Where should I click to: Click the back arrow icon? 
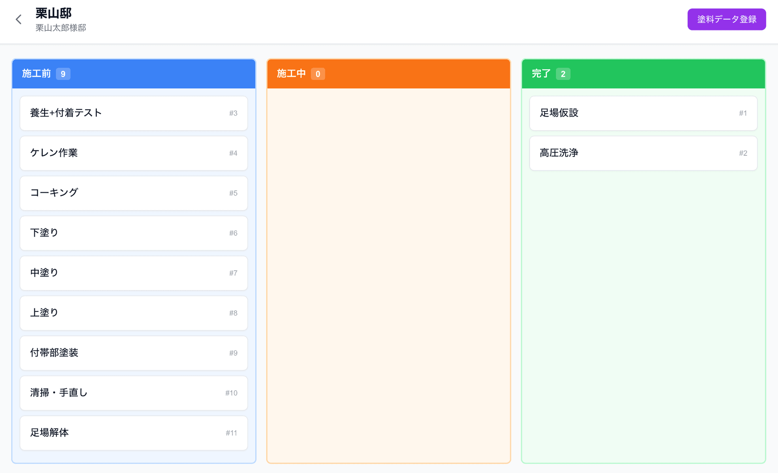(19, 19)
